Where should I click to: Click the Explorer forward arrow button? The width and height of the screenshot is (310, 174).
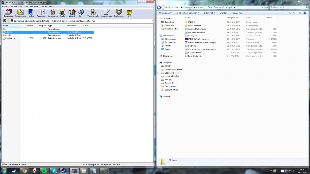(163, 7)
